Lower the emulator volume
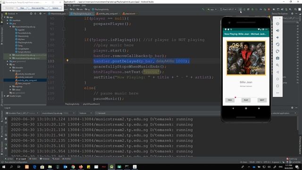The image size is (302, 170). (277, 37)
